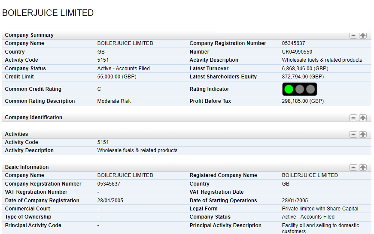374x234 pixels.
Task: Click up-arrow icon in Activities header
Action: [363, 134]
